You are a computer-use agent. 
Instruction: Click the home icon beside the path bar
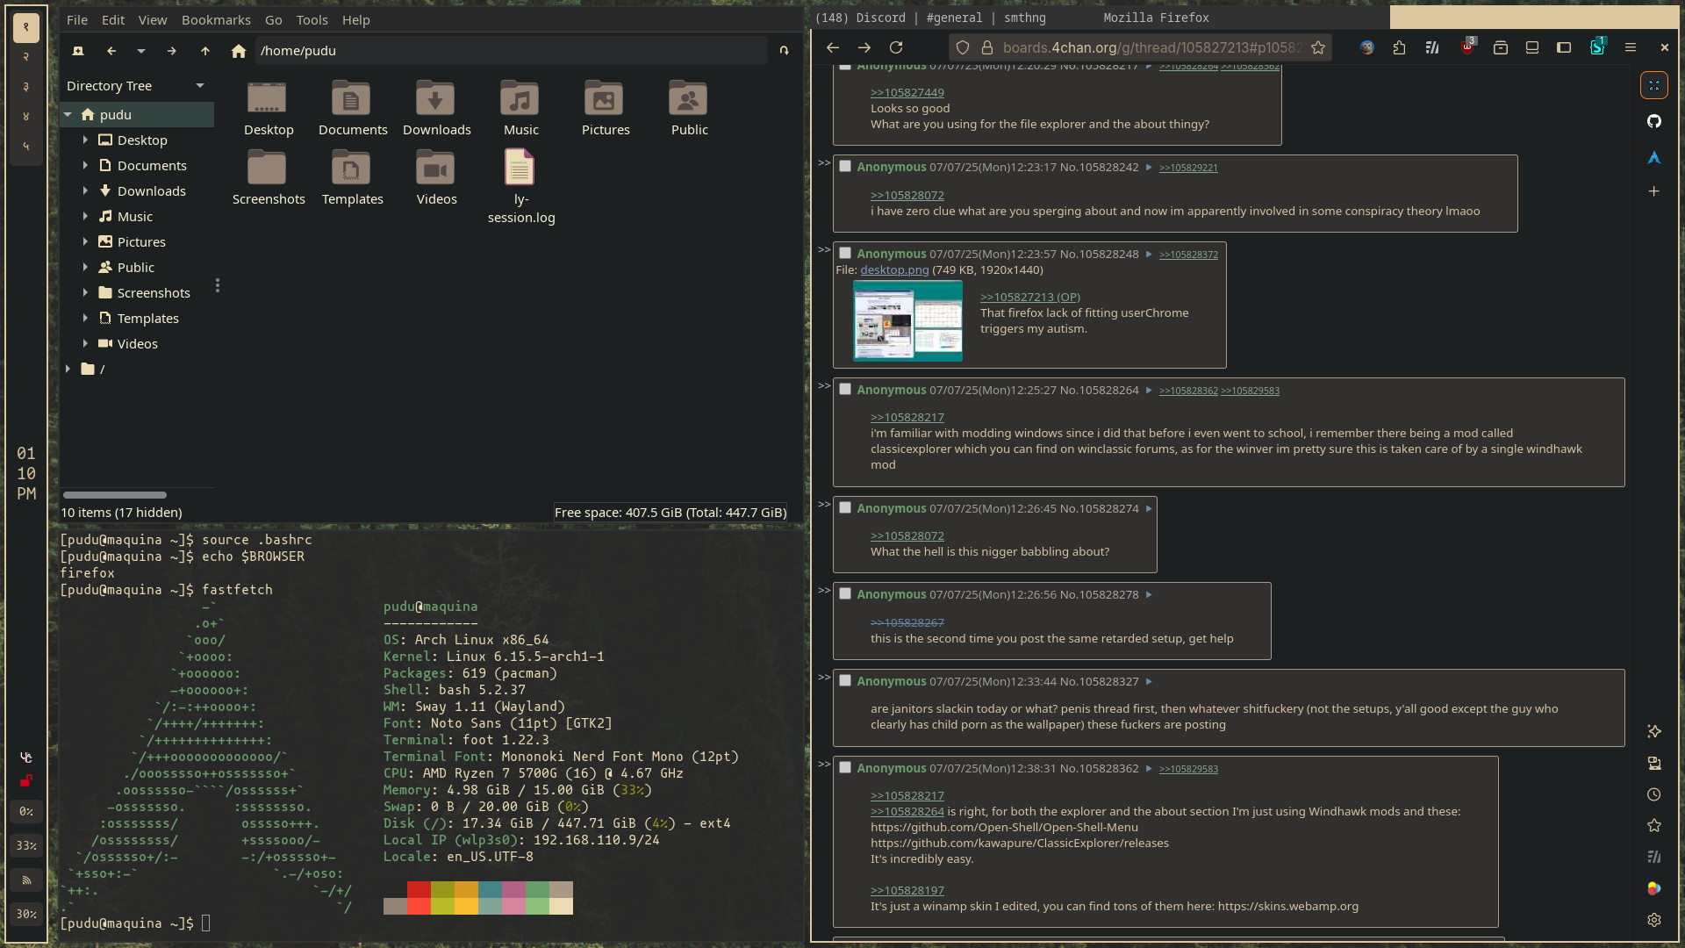coord(238,51)
